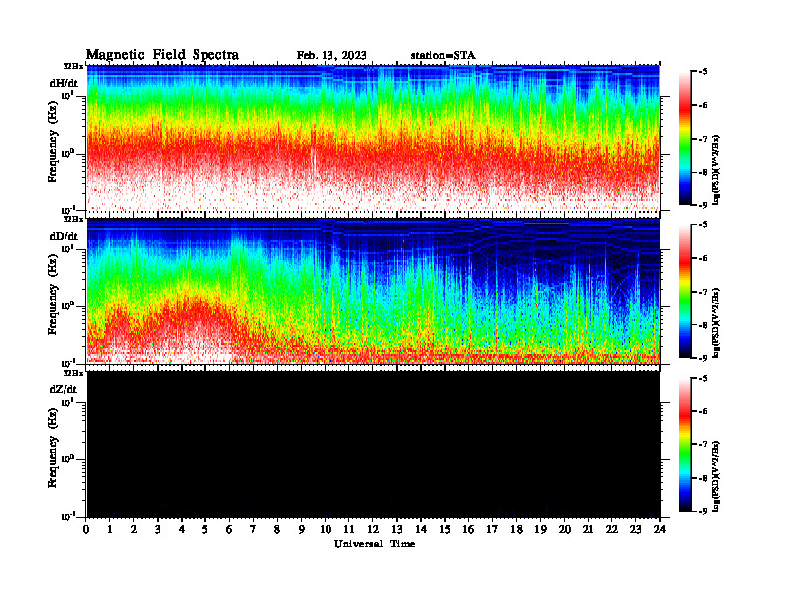Click the "-8" tick on the dD/dt color scale
The image size is (786, 607).
pos(702,325)
